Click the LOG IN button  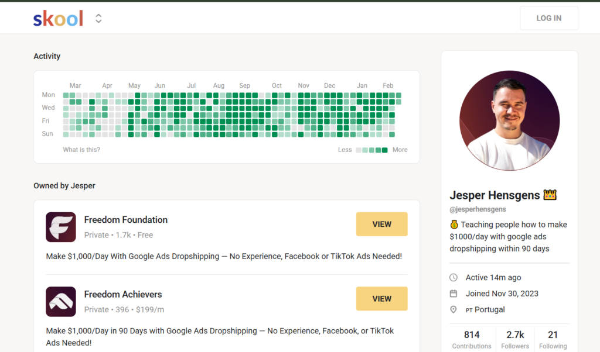click(548, 18)
